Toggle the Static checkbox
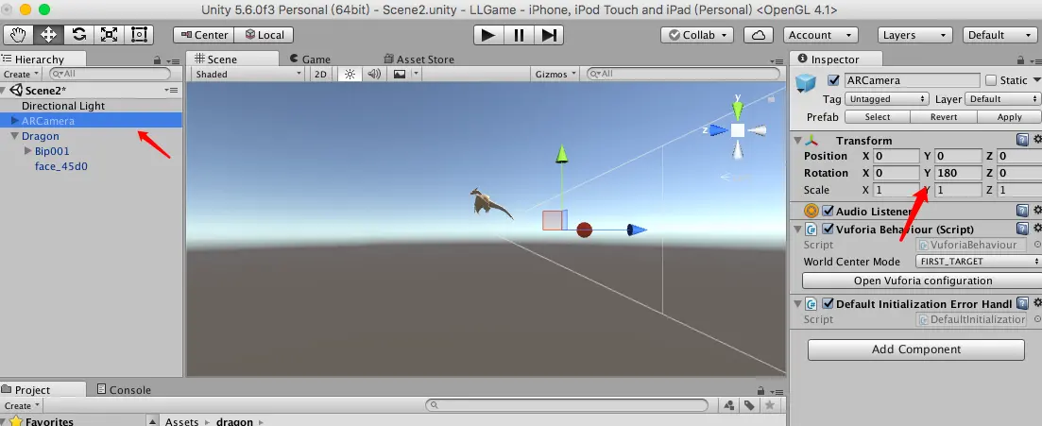This screenshot has width=1042, height=426. click(x=991, y=80)
